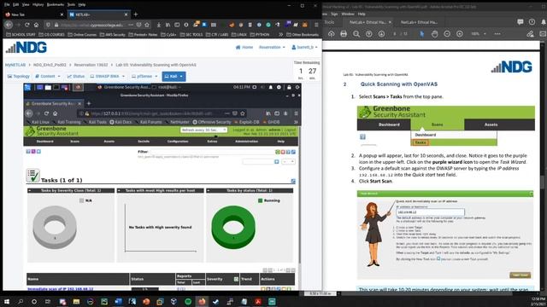Click the gray N/A severity donut chart

[x=55, y=227]
